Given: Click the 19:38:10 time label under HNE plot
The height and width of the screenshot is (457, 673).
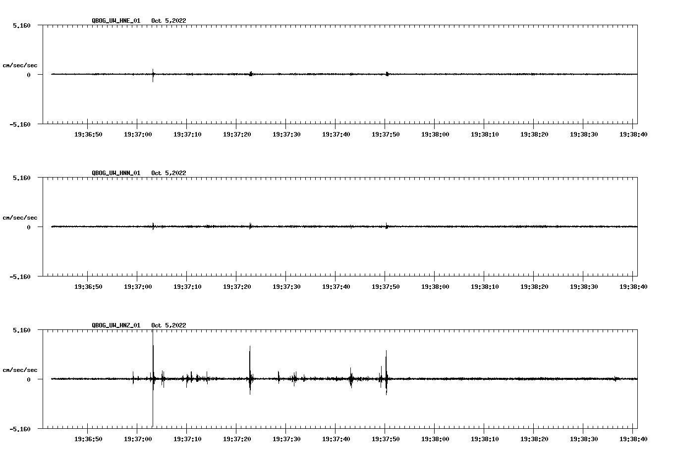Looking at the screenshot, I should point(485,135).
